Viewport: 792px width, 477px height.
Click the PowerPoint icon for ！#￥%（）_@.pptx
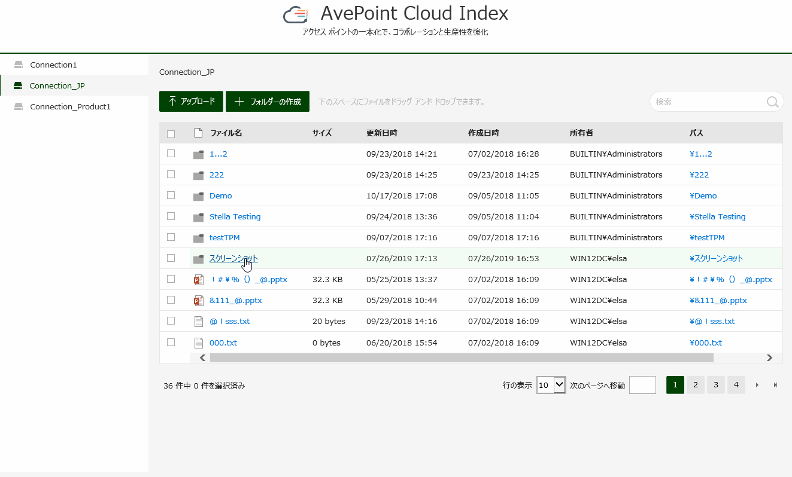click(199, 280)
